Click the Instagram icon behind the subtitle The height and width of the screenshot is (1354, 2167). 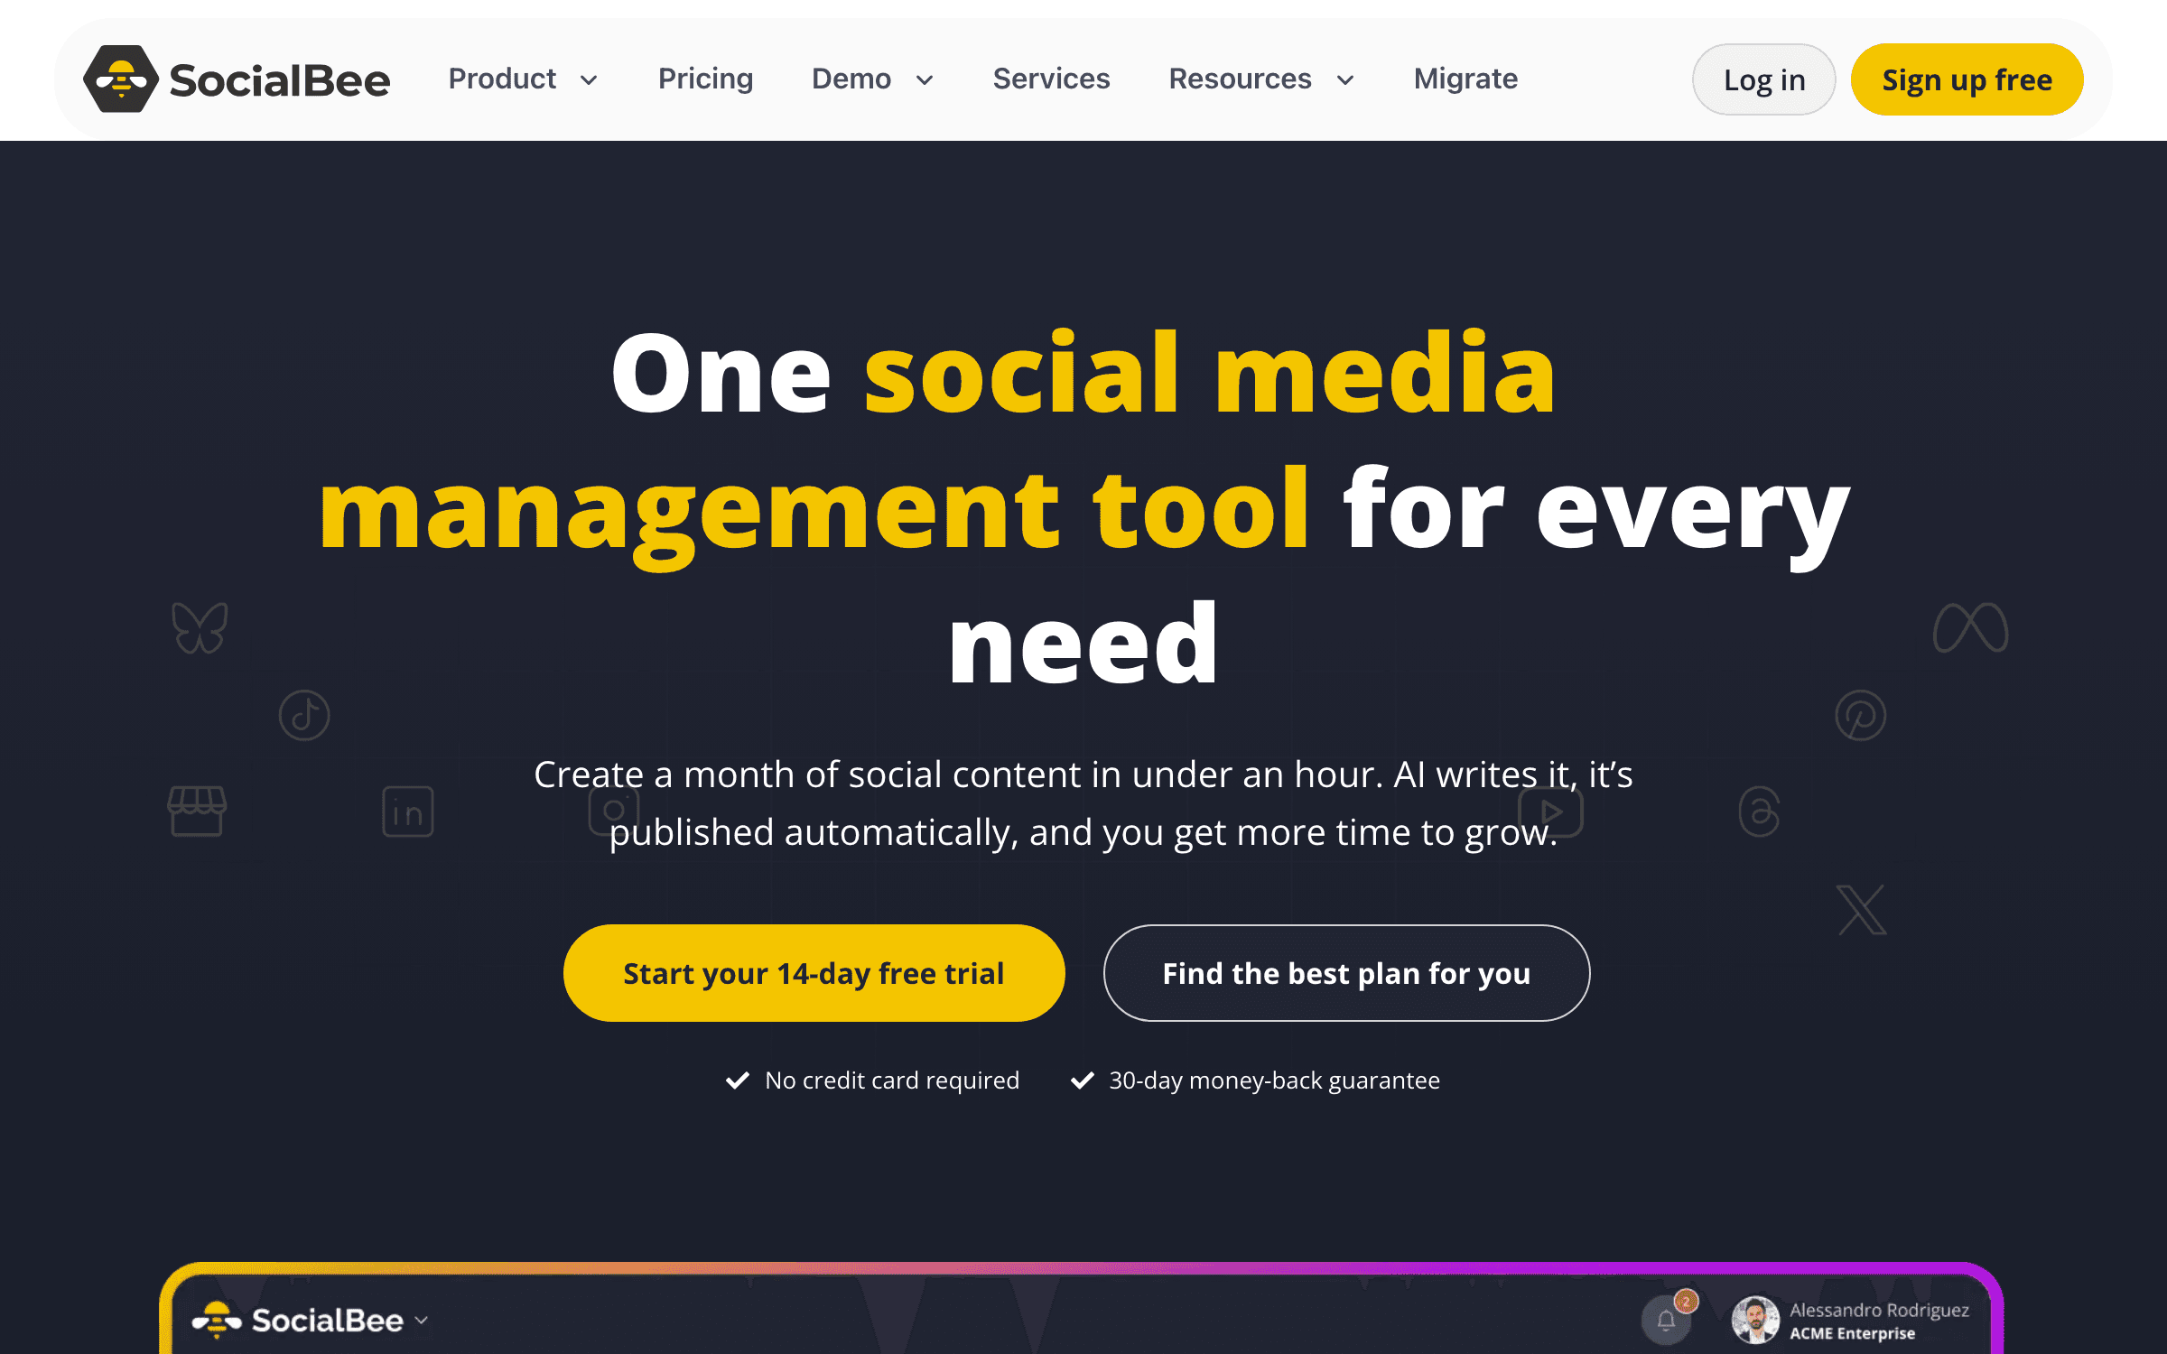614,810
